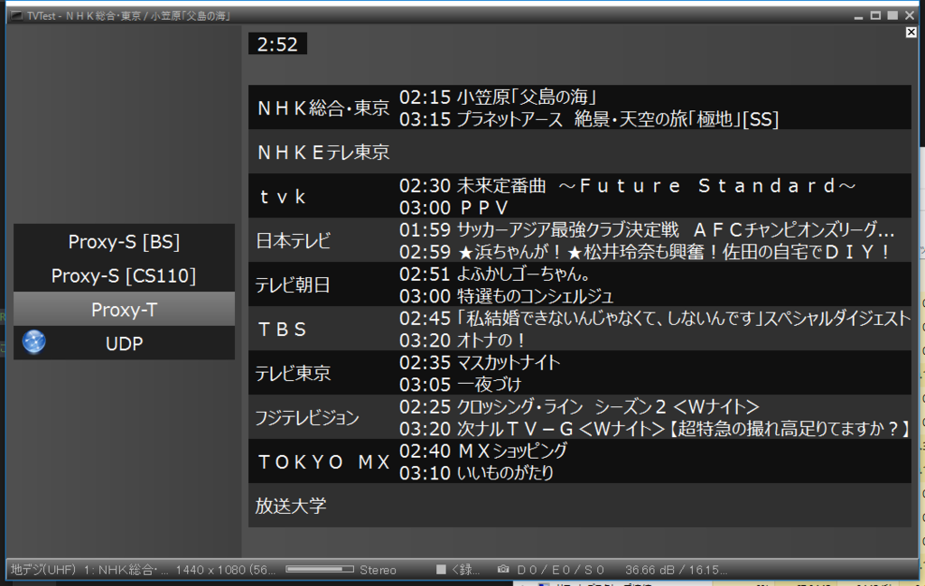Viewport: 925px width, 586px height.
Task: Click the D 0 / E 0 / S 0 error counter
Action: click(x=560, y=570)
